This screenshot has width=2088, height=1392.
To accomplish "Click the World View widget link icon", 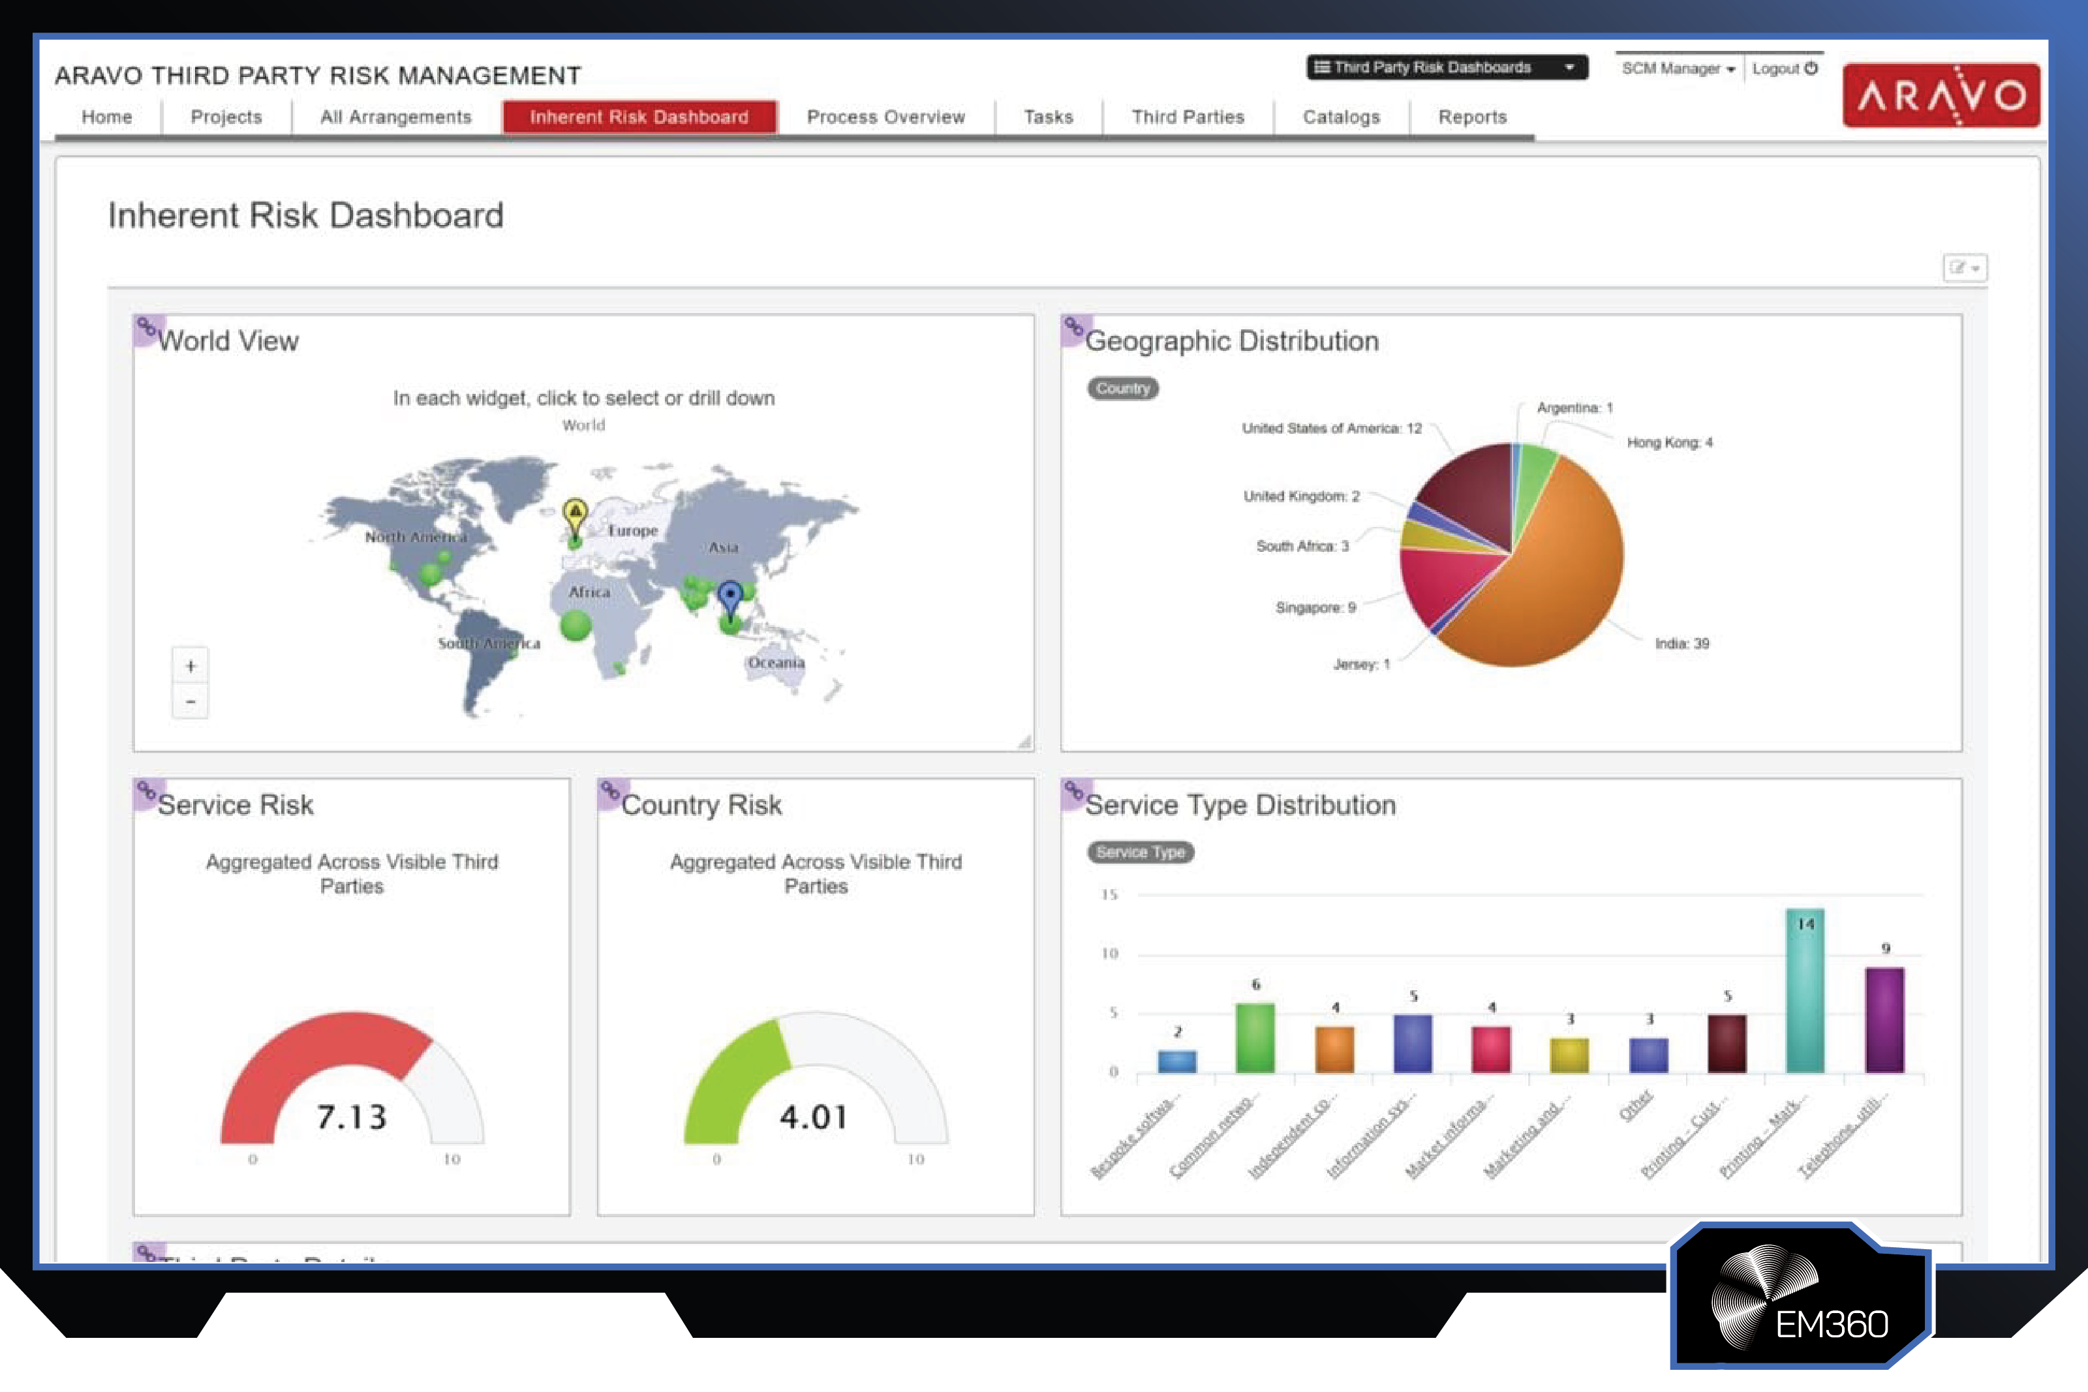I will point(147,327).
